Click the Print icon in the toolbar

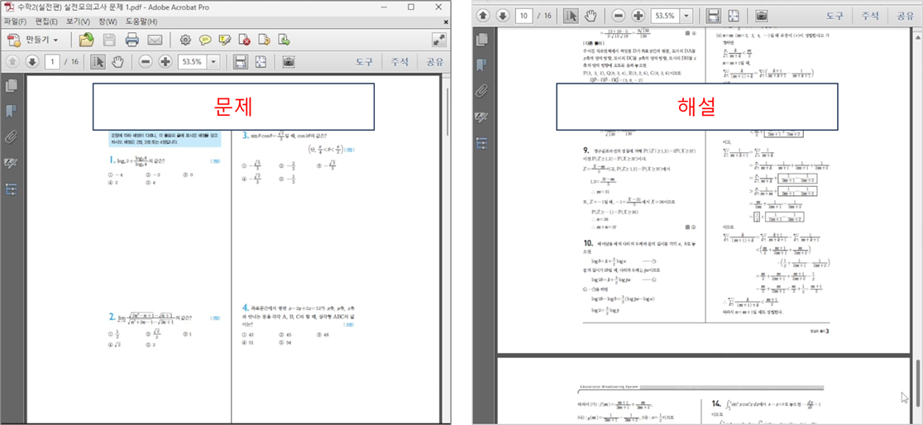(x=132, y=40)
